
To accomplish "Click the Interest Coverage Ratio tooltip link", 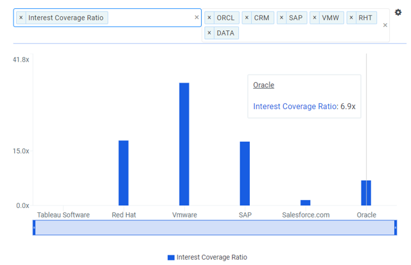I will [x=295, y=107].
